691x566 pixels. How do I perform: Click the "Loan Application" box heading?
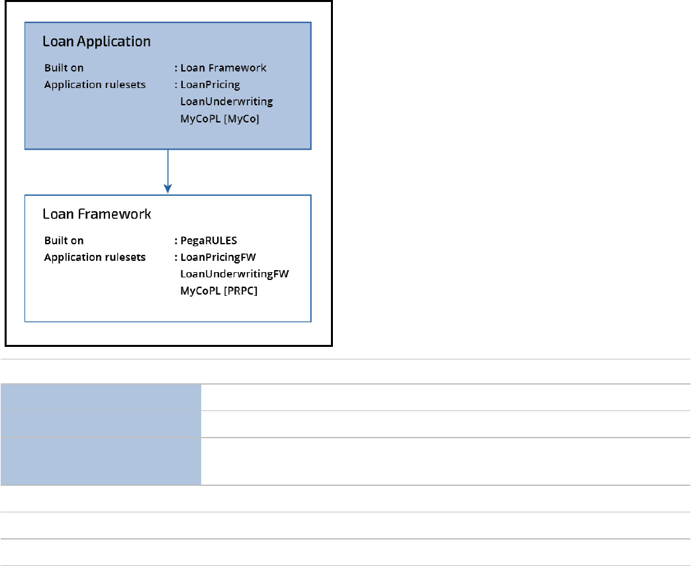(97, 42)
